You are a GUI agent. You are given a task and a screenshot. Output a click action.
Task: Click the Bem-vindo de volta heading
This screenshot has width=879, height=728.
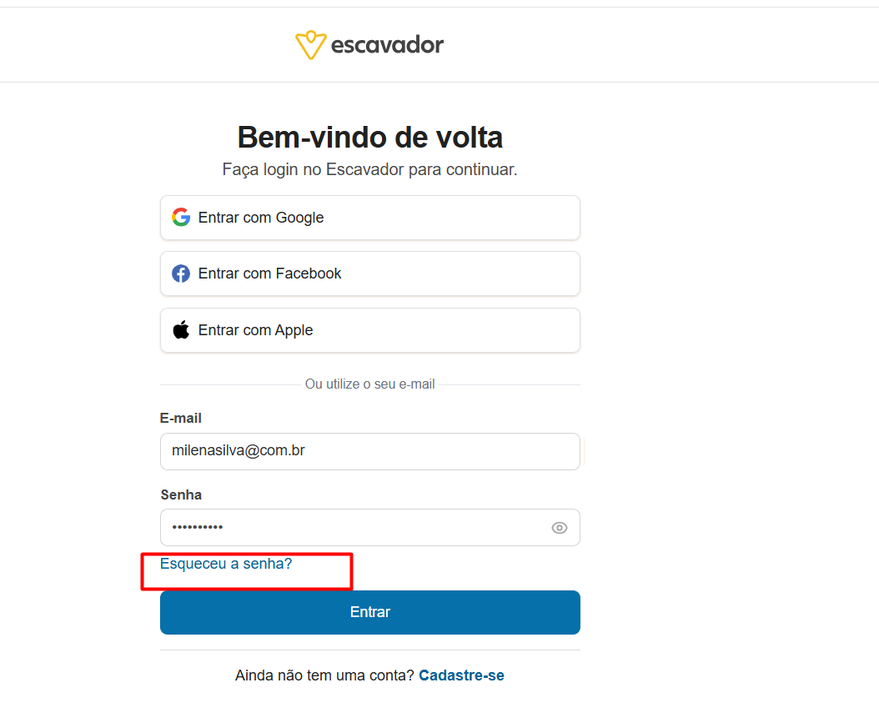click(370, 138)
